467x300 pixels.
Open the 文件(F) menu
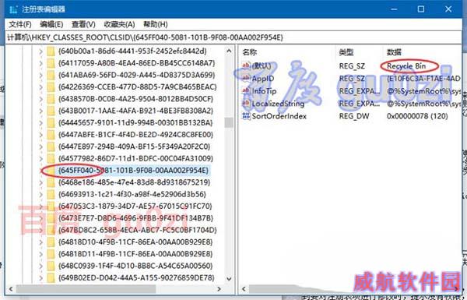[20, 24]
